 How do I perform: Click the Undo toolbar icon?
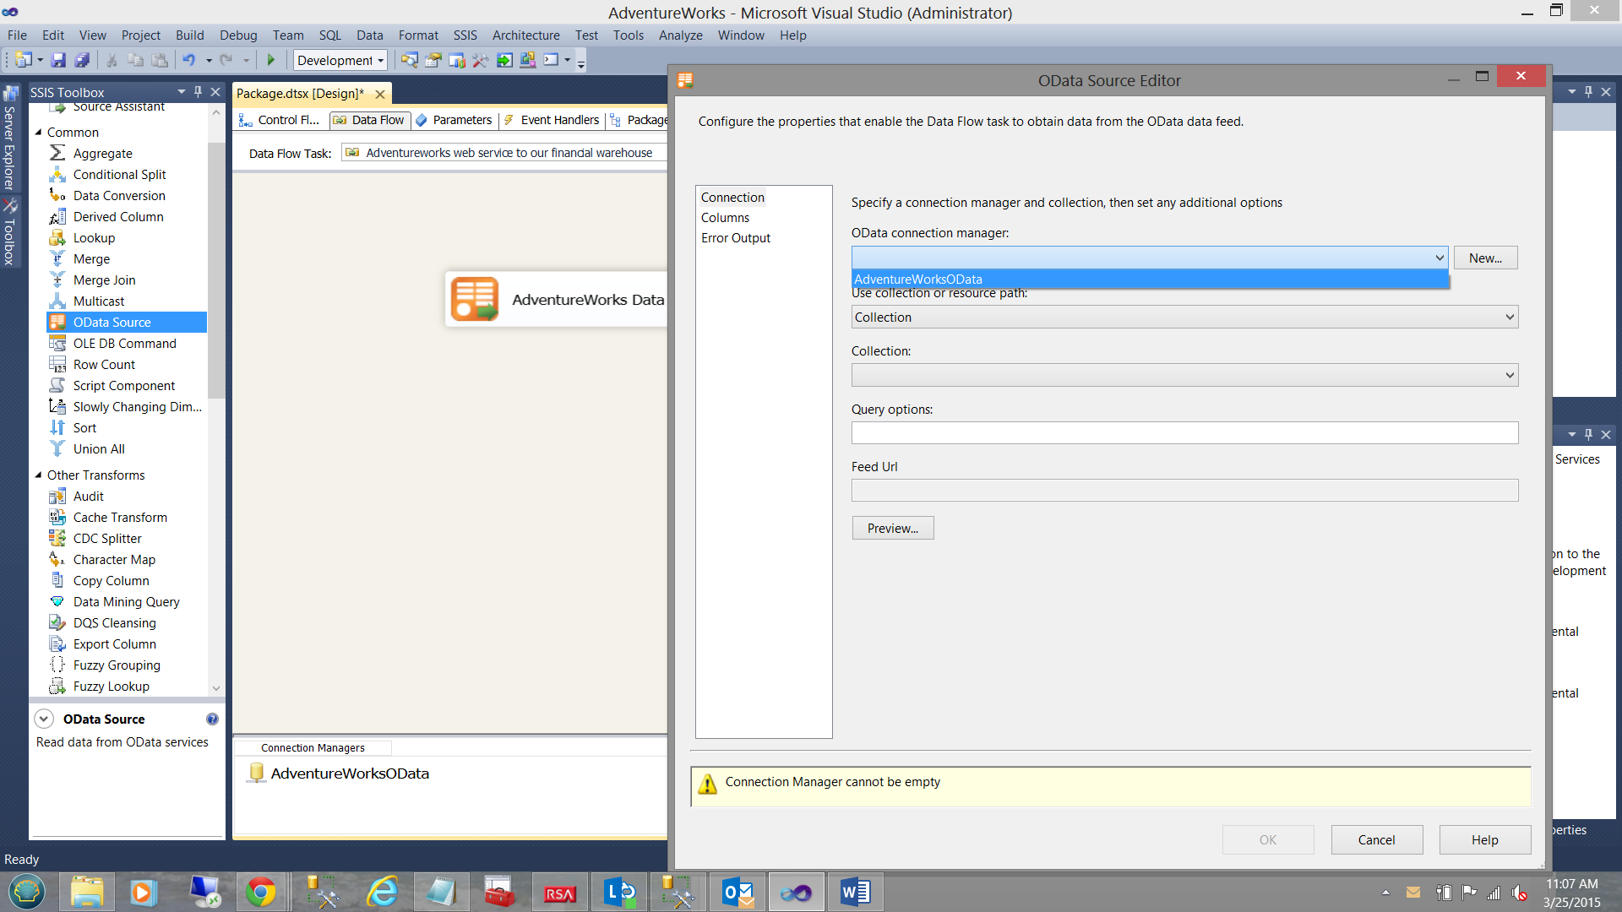point(188,60)
